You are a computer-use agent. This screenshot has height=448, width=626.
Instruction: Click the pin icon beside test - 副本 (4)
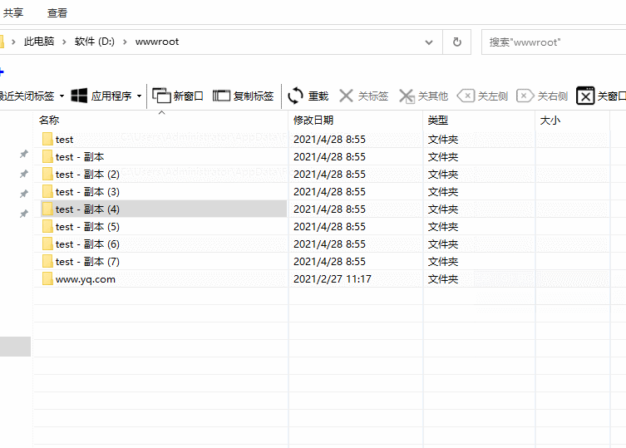click(24, 214)
